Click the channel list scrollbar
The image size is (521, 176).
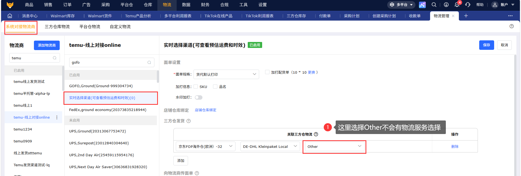click(158, 76)
